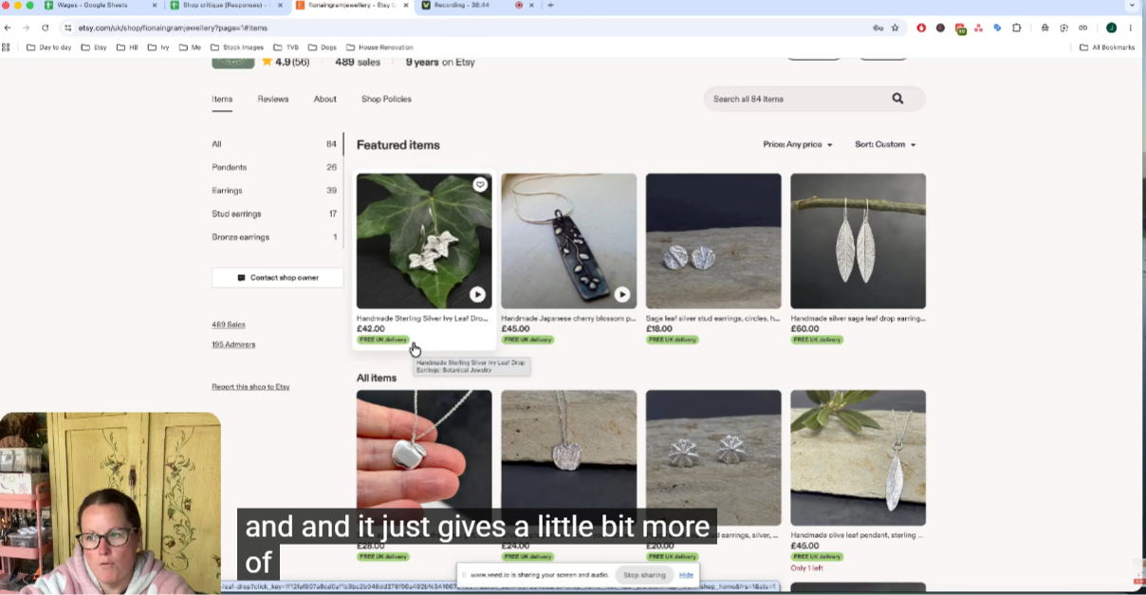The width and height of the screenshot is (1146, 595).
Task: Open the Day to day bookmarks folder
Action: 48,46
